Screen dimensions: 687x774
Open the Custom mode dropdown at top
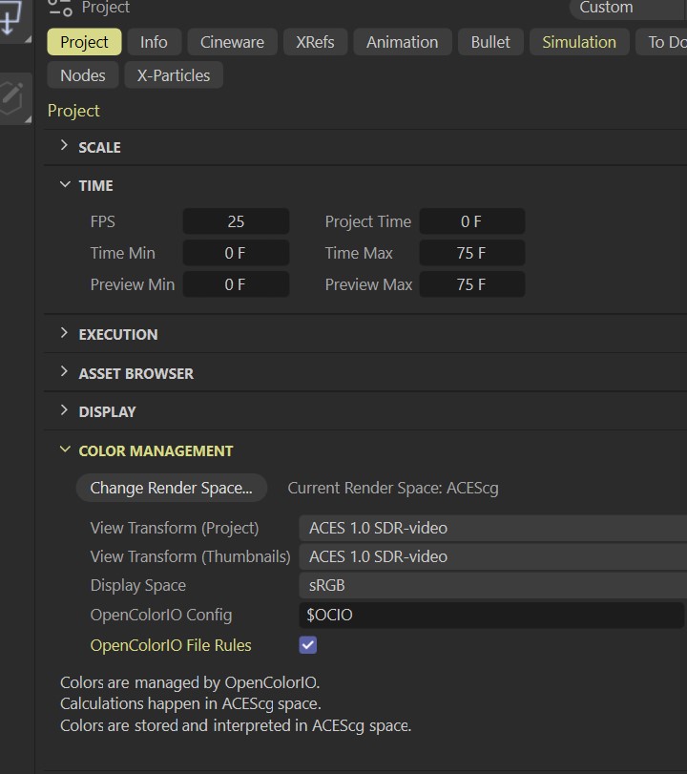[x=625, y=9]
